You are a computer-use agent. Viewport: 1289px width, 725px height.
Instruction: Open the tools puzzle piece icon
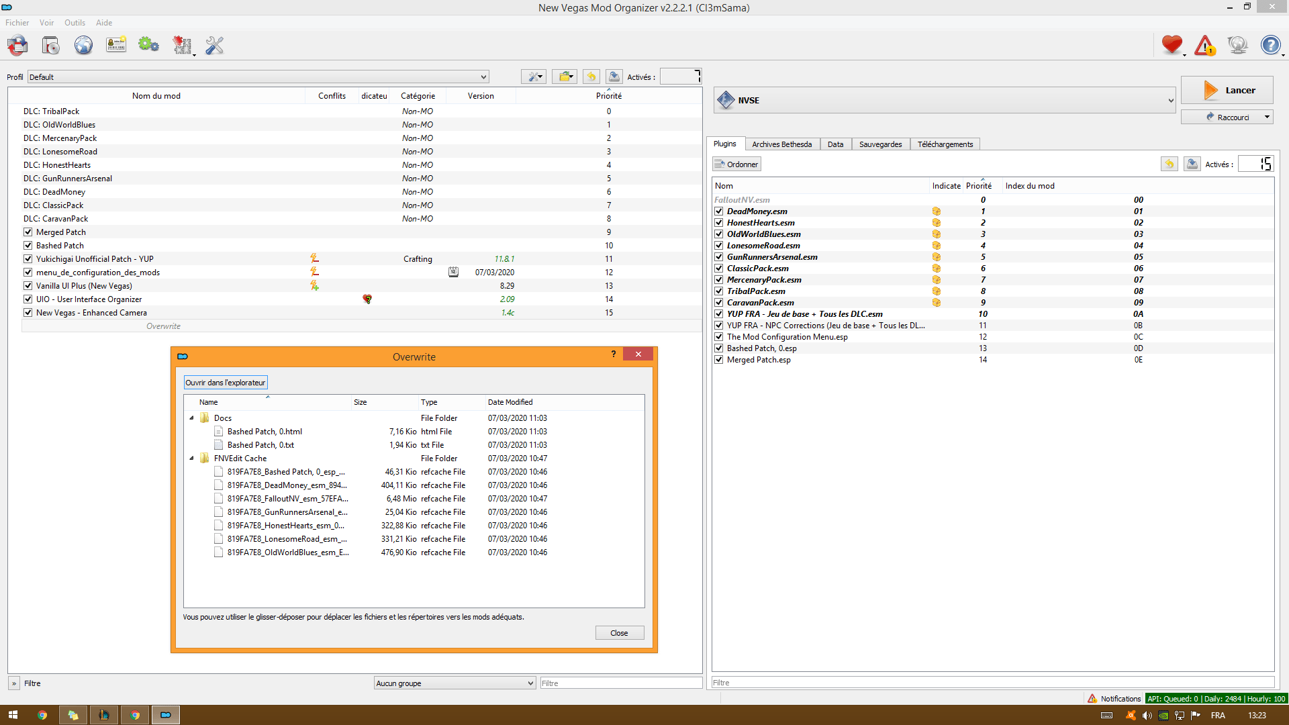pyautogui.click(x=182, y=46)
